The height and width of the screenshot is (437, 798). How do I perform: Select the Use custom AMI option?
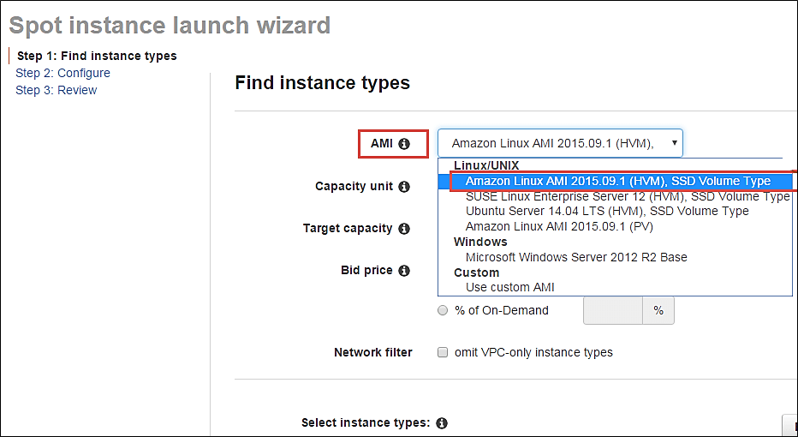[509, 287]
